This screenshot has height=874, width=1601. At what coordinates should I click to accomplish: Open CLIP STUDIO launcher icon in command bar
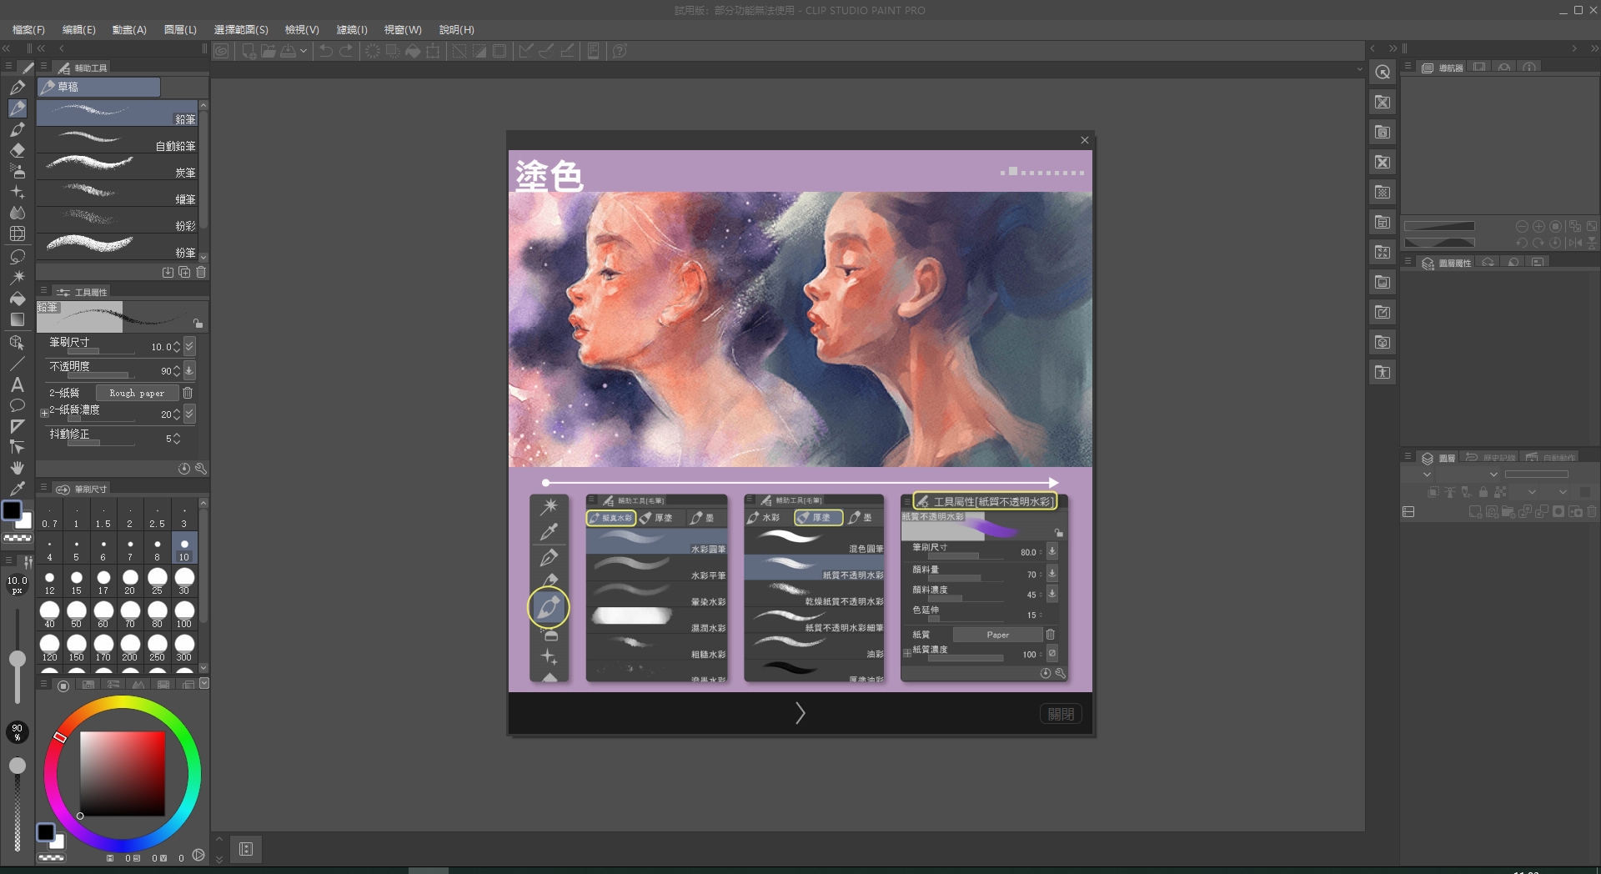pos(221,51)
